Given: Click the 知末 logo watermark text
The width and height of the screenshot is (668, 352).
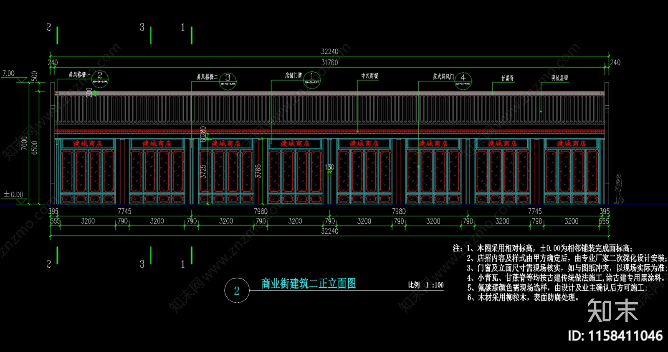Looking at the screenshot, I should (612, 311).
